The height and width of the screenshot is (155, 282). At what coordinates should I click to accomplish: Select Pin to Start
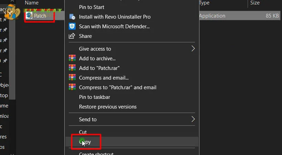click(x=91, y=7)
